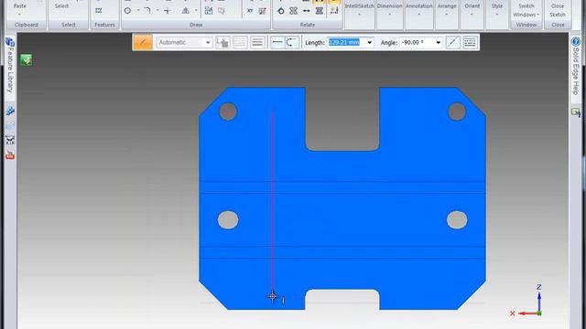Click the grayed icon next to Project to Sketch
Screen dimensions: 586x329
pyautogui.click(x=222, y=11)
